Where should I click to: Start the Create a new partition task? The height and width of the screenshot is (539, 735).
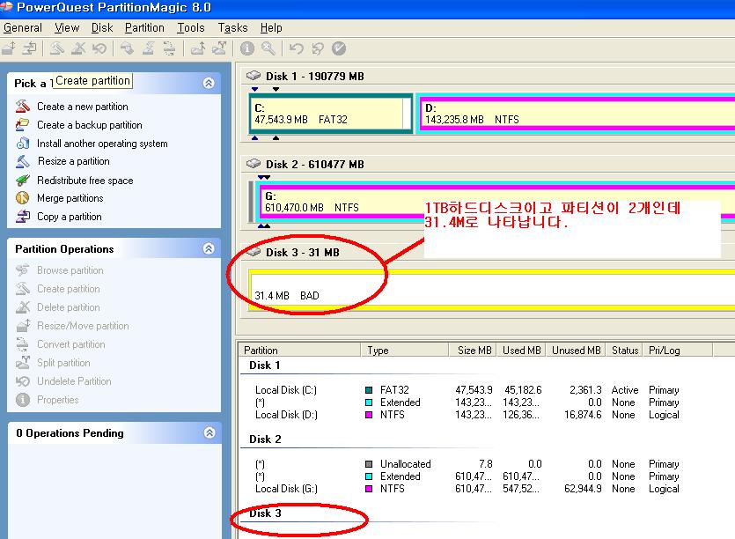pyautogui.click(x=83, y=107)
